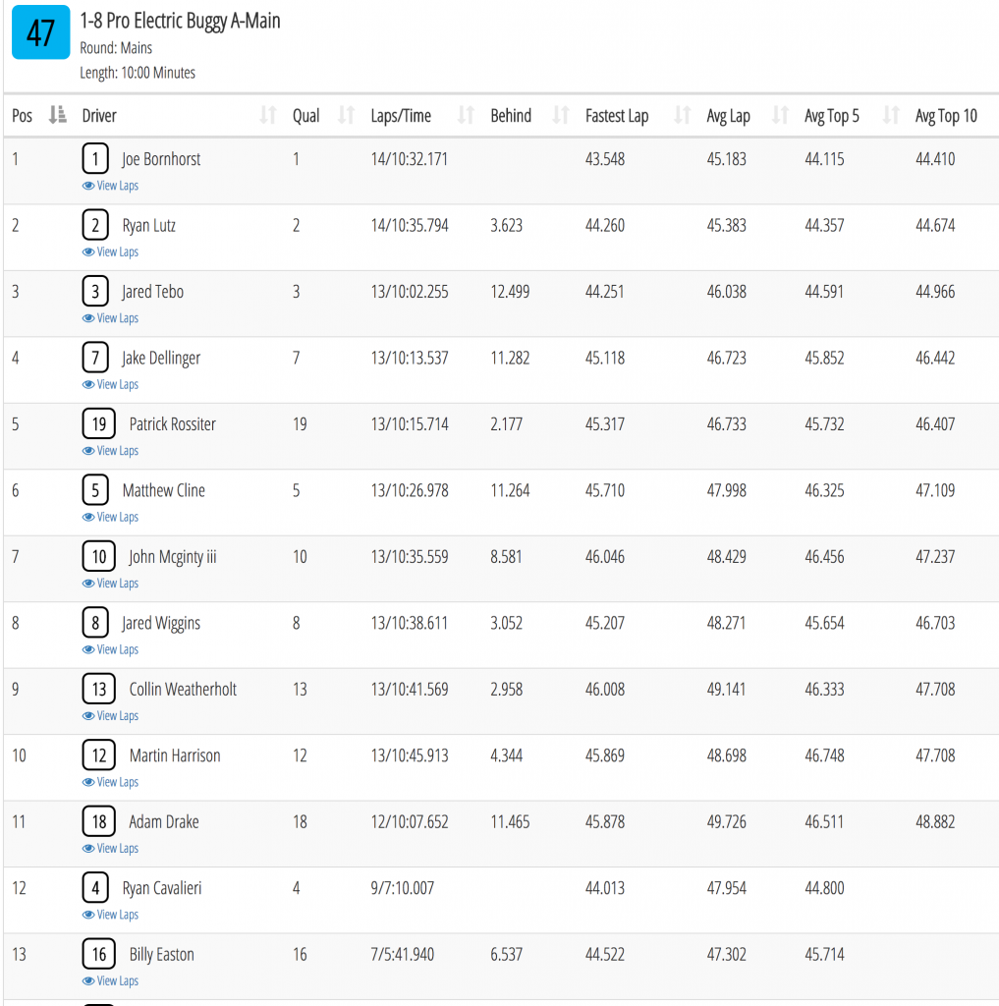
Task: Click the Avg Top 10 column header
Action: tap(946, 116)
